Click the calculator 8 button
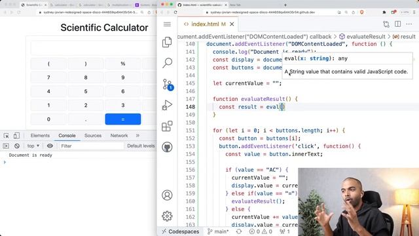 pos(86,77)
